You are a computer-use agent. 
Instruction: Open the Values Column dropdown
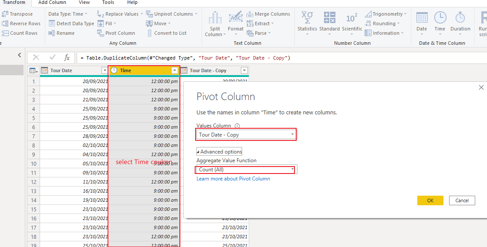247,134
